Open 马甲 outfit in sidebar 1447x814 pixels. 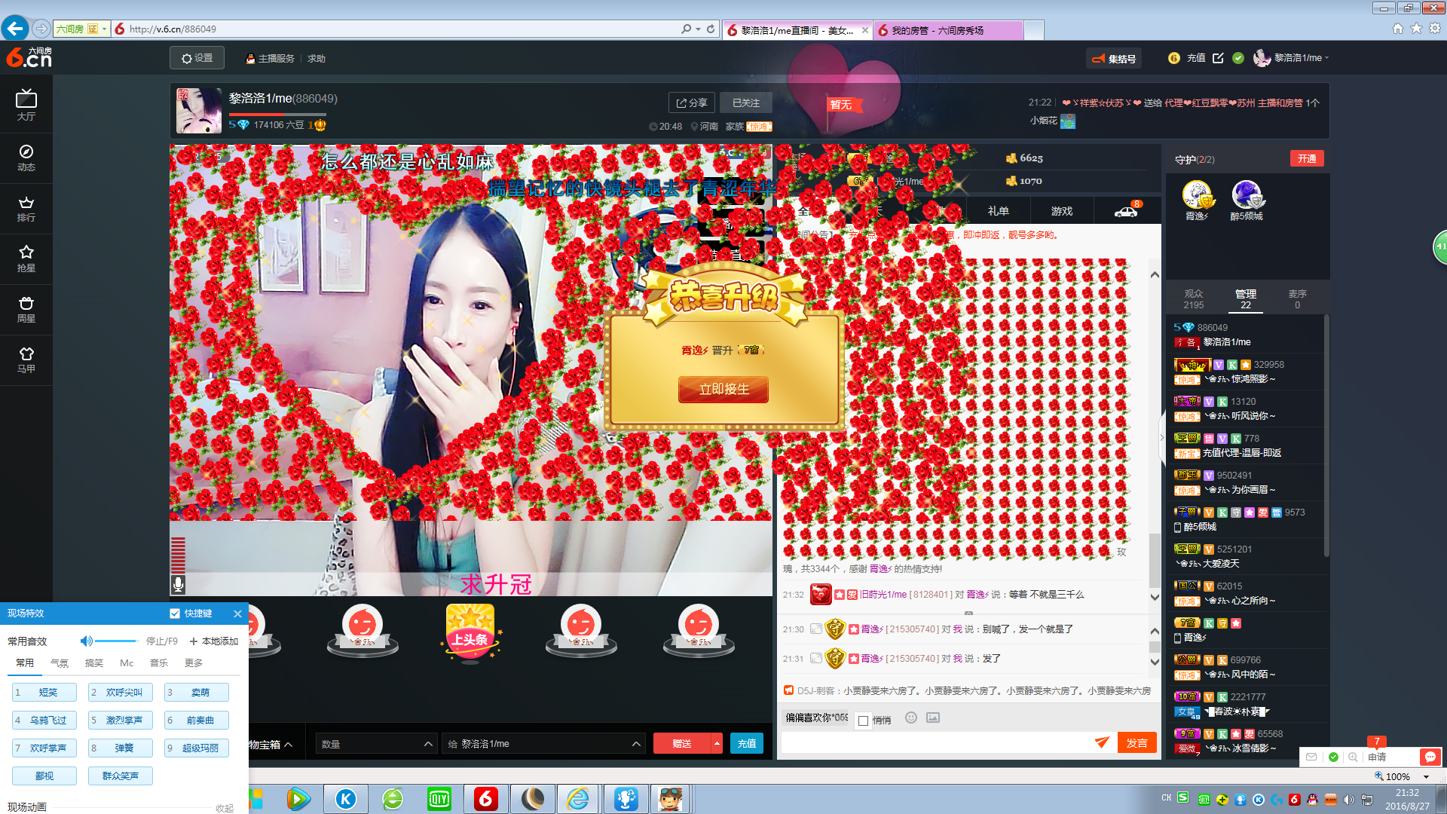pos(26,360)
